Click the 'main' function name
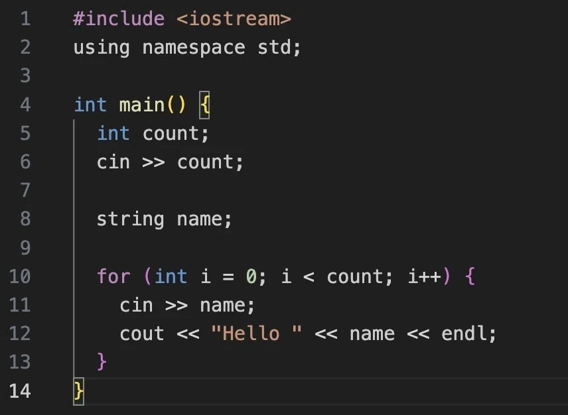The height and width of the screenshot is (415, 568). click(141, 105)
